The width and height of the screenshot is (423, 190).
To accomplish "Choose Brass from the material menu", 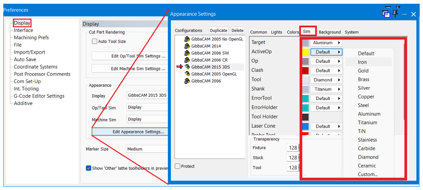I will [369, 79].
